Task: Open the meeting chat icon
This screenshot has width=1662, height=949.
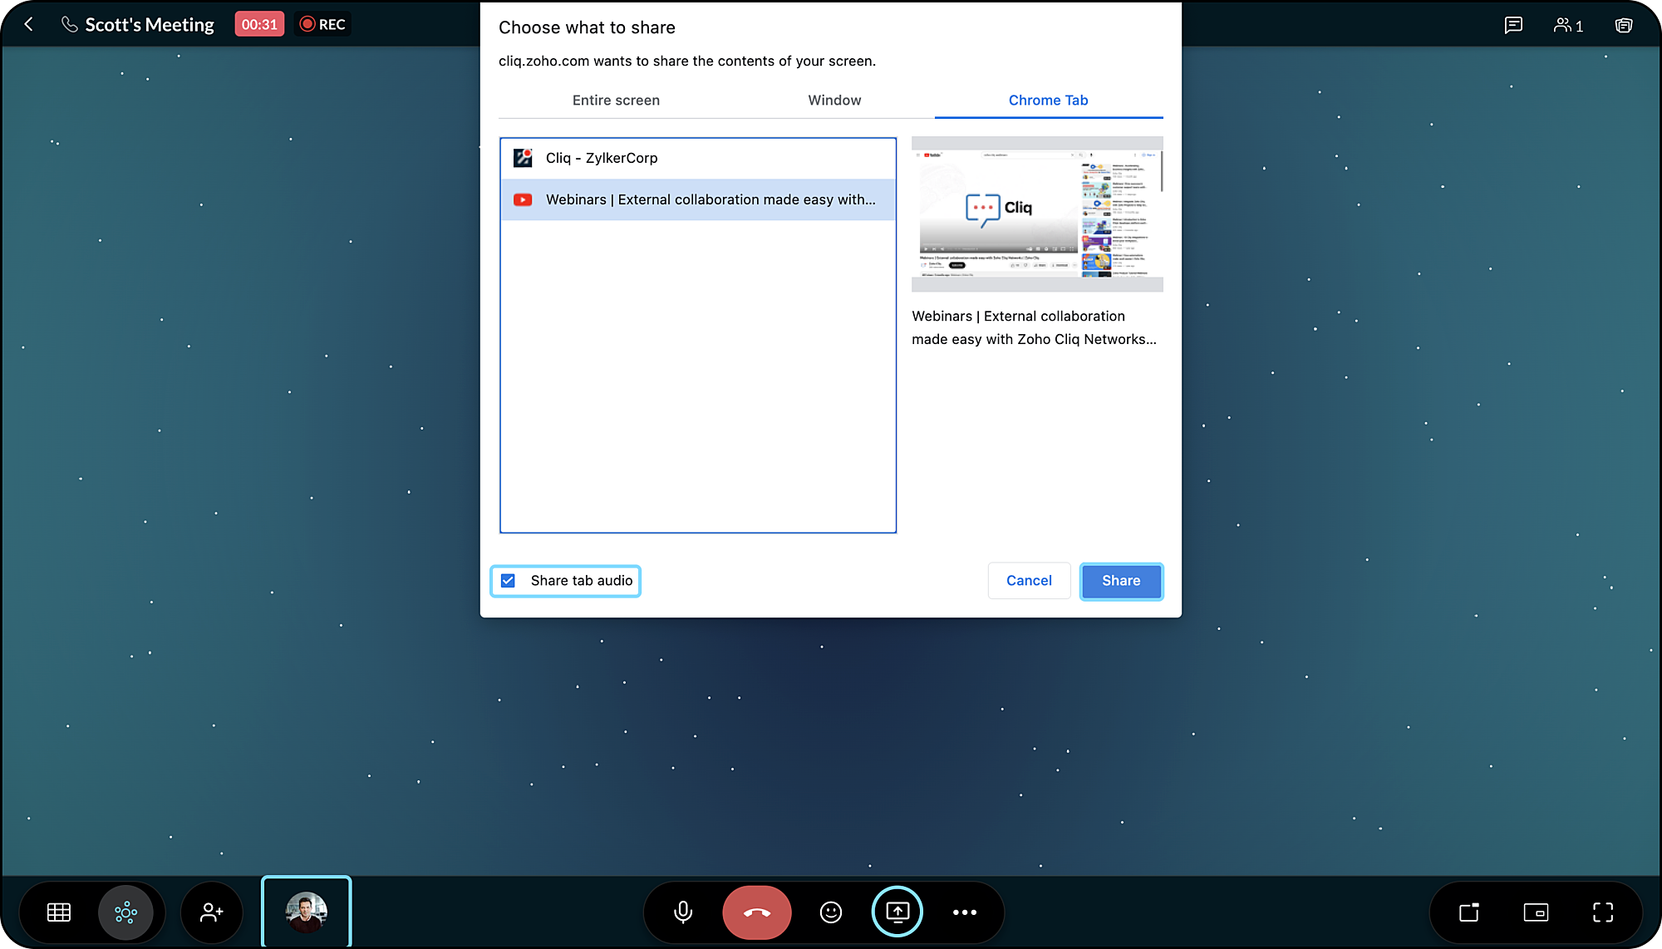Action: tap(1513, 25)
